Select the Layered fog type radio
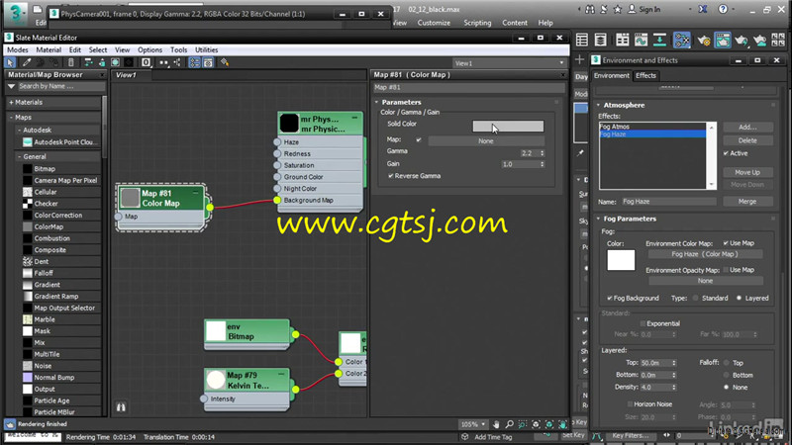792x445 pixels. (x=739, y=299)
